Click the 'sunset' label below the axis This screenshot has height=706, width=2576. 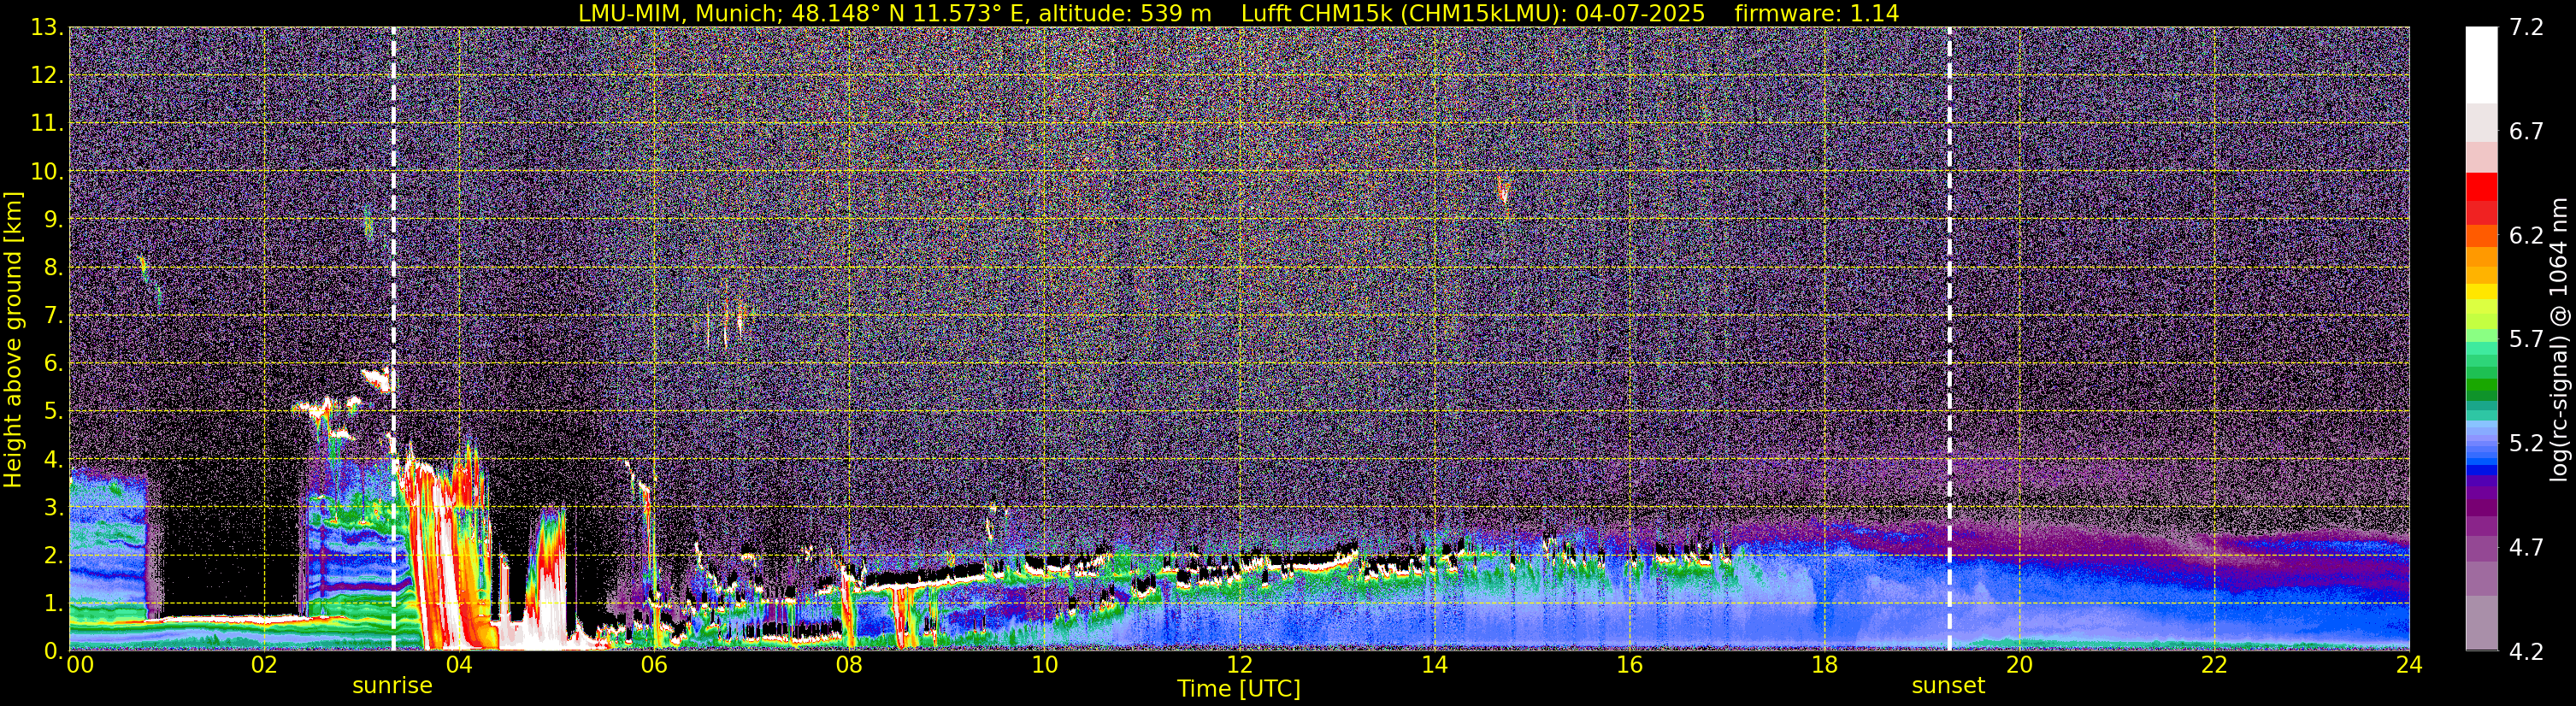1948,686
